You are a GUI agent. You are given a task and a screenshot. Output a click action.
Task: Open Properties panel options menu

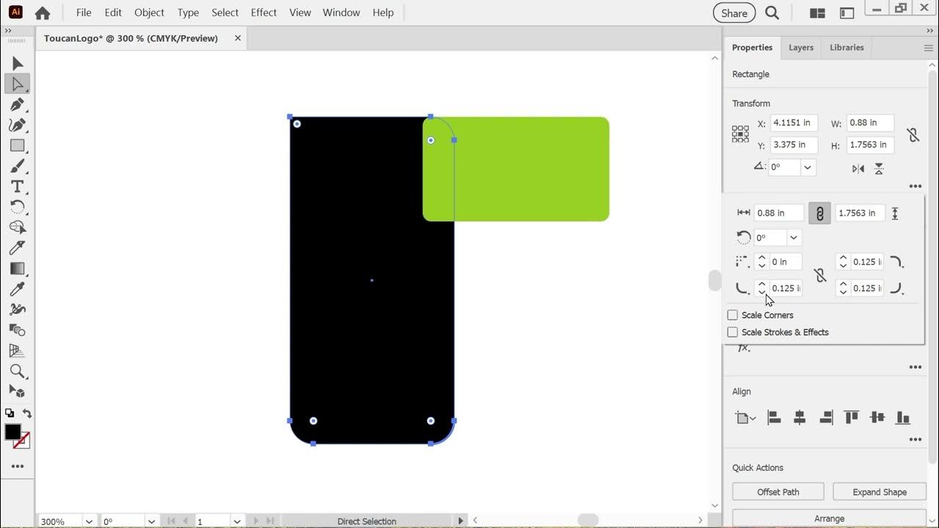click(x=928, y=48)
